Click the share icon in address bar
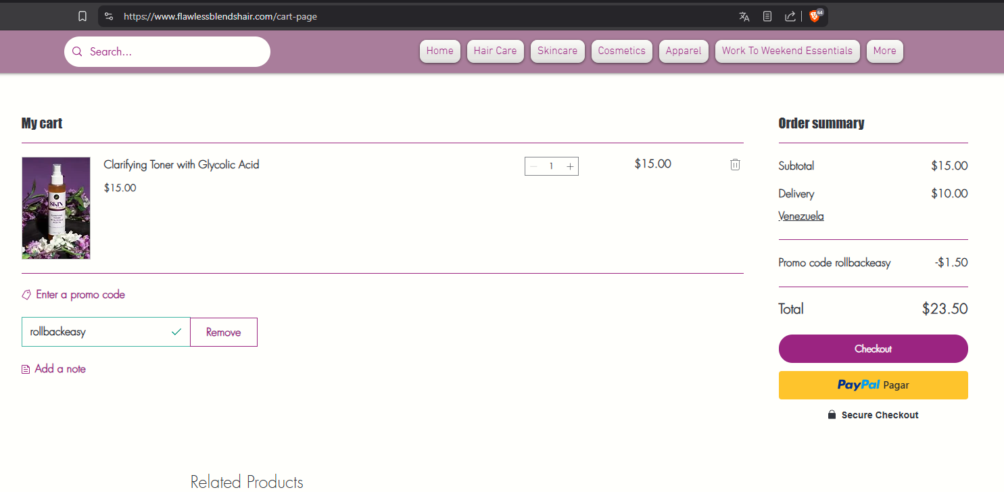The width and height of the screenshot is (1004, 492). point(790,16)
